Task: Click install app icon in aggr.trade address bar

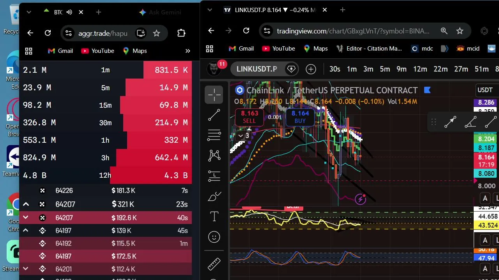Action: (141, 33)
